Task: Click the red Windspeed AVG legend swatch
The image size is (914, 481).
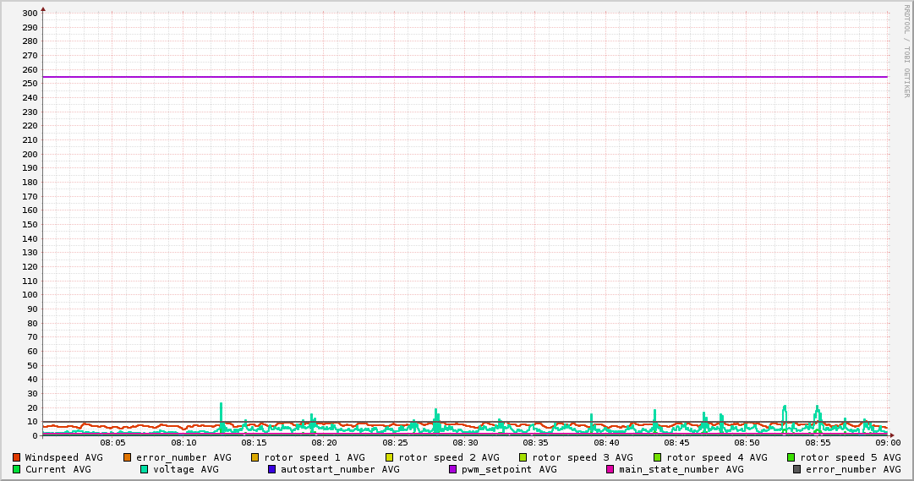Action: click(16, 457)
